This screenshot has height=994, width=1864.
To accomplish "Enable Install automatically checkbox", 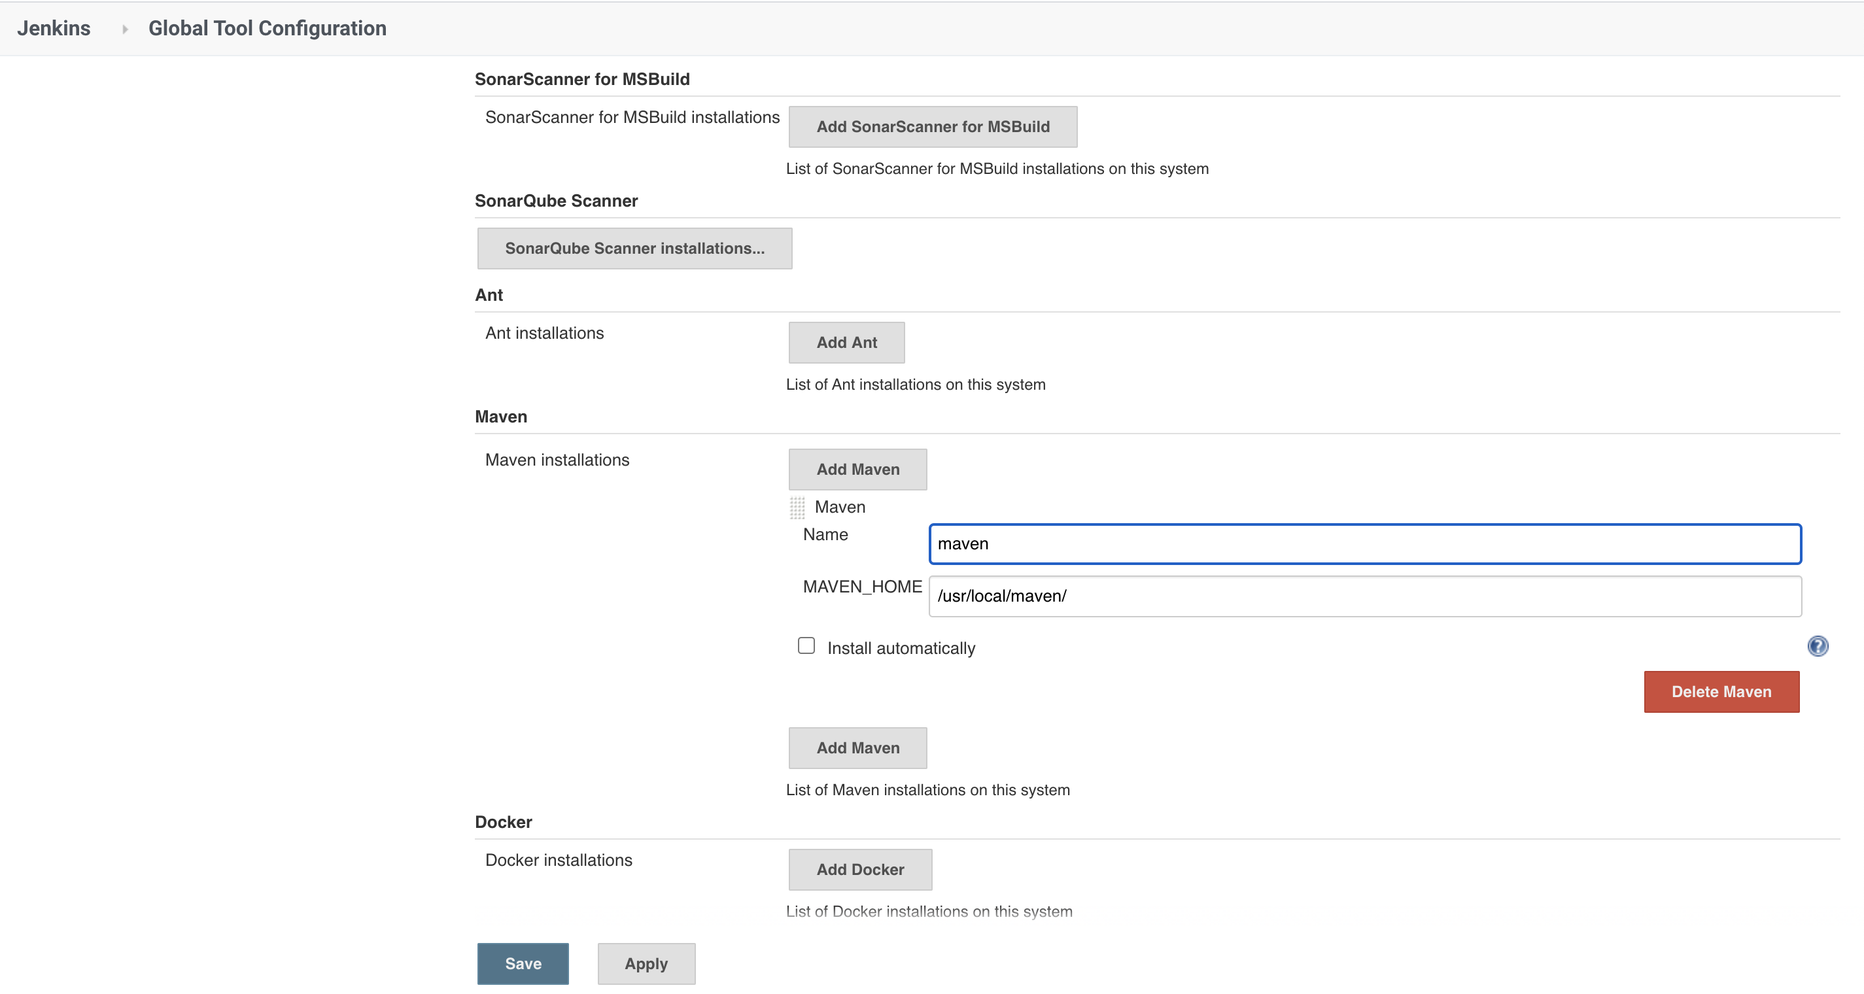I will pyautogui.click(x=806, y=645).
